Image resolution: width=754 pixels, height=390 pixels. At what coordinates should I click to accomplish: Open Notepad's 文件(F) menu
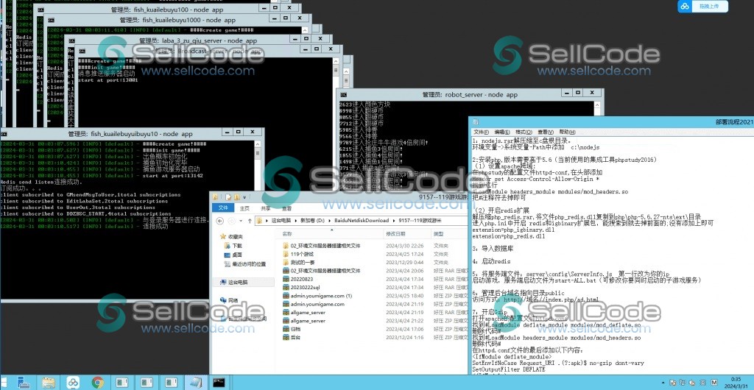click(x=482, y=132)
